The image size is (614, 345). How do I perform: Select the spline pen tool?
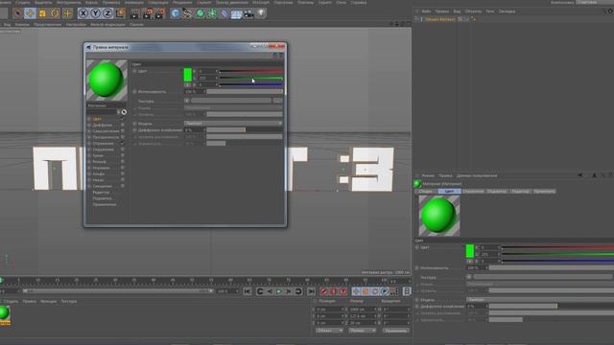187,13
